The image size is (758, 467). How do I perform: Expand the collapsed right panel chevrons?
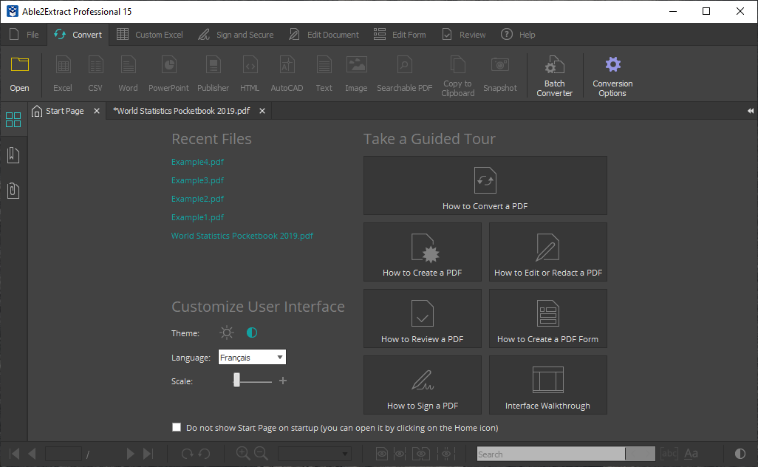point(750,110)
